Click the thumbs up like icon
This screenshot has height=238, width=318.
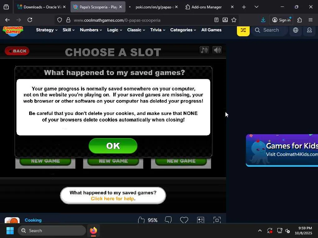[141, 220]
